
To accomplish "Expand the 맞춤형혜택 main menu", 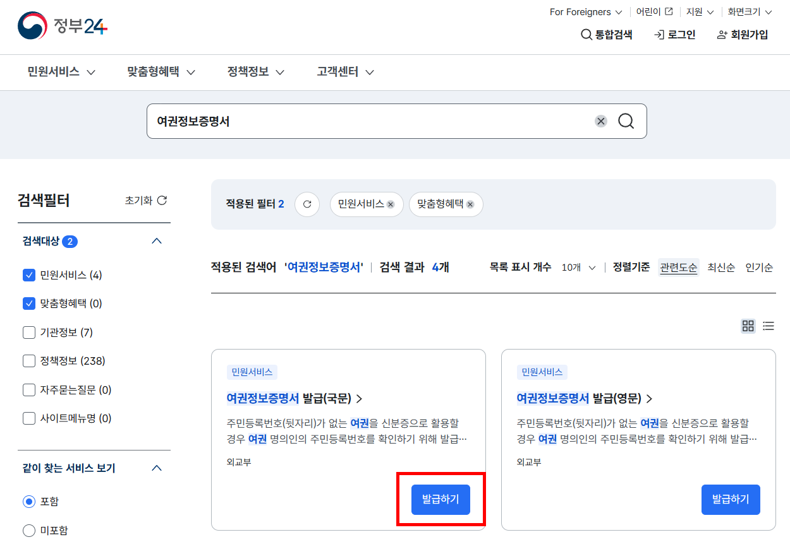I will coord(161,72).
